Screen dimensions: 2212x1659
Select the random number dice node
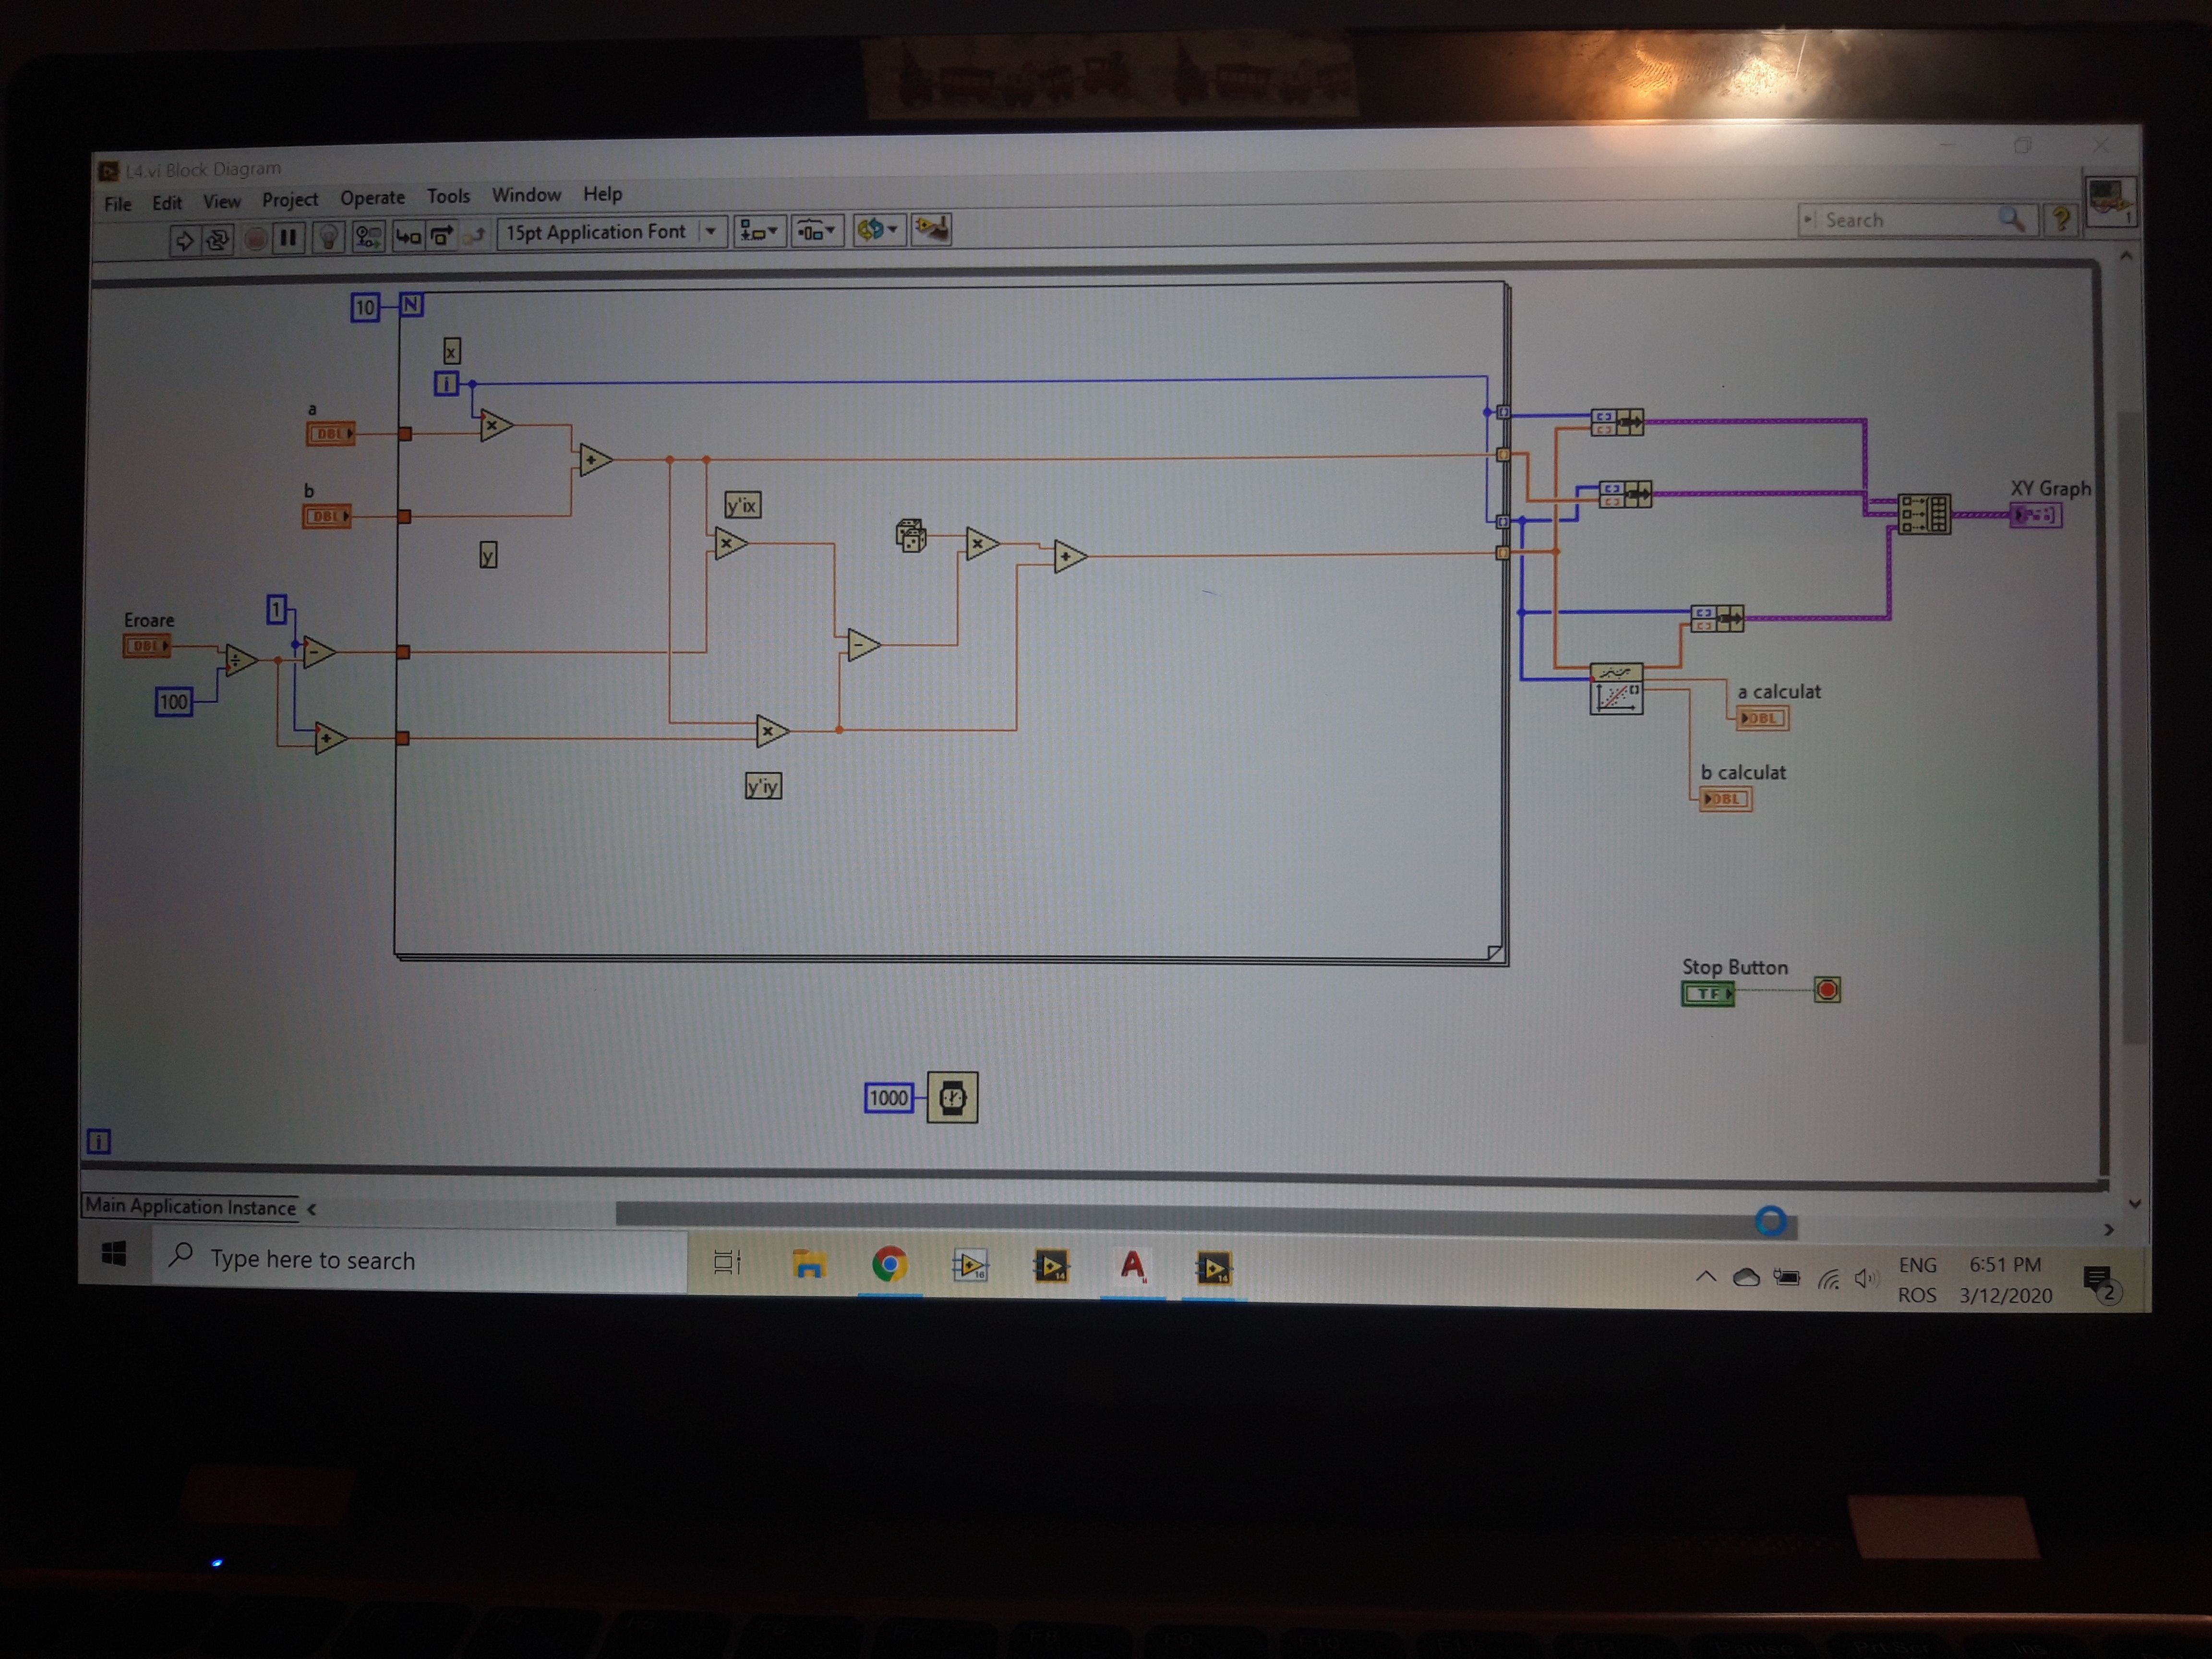point(910,536)
